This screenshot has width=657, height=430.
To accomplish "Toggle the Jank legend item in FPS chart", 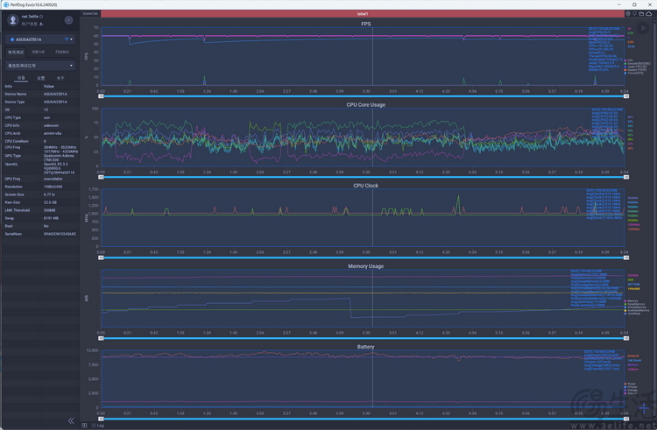I will pos(636,67).
